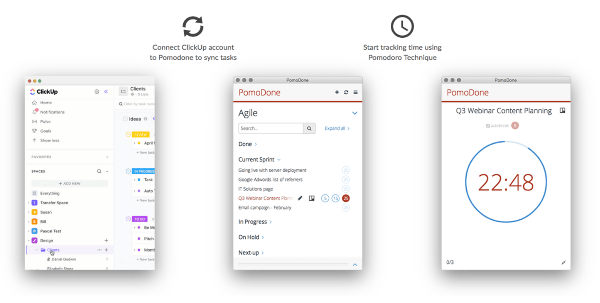Select the 15 minute timer circle
The image size is (600, 303).
coord(336,198)
